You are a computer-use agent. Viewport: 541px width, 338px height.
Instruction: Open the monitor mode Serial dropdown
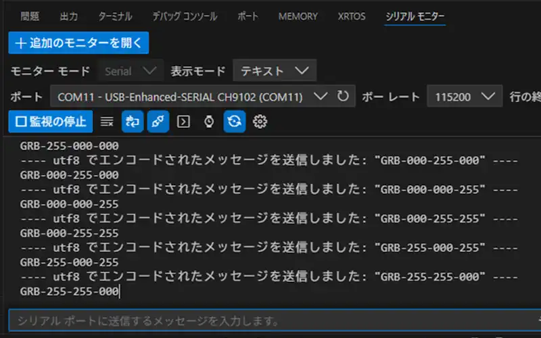pyautogui.click(x=130, y=70)
